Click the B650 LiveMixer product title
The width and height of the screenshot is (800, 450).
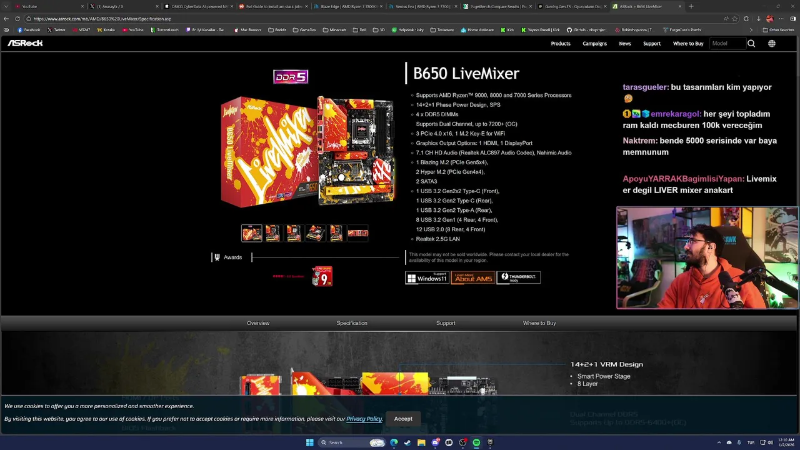(466, 73)
